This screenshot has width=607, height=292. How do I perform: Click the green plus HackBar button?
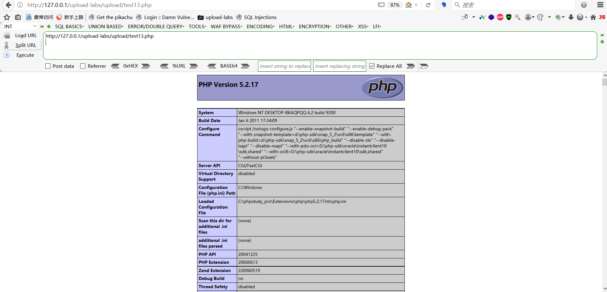(49, 27)
